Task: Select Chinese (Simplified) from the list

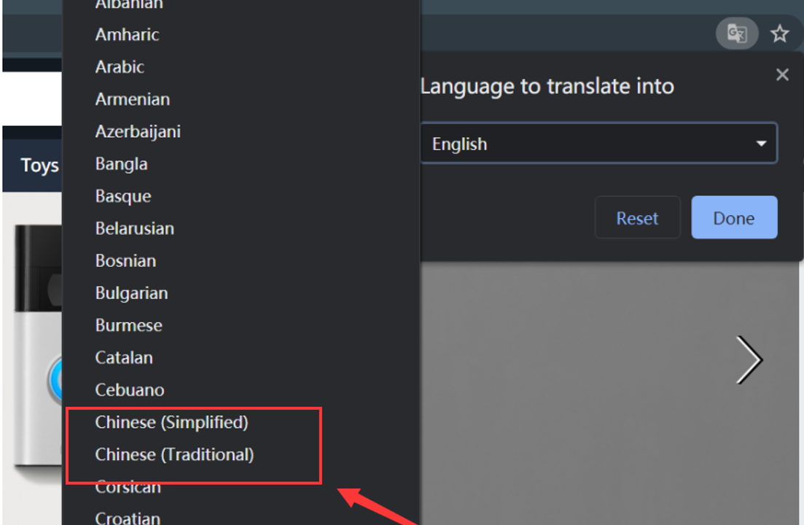Action: (172, 422)
